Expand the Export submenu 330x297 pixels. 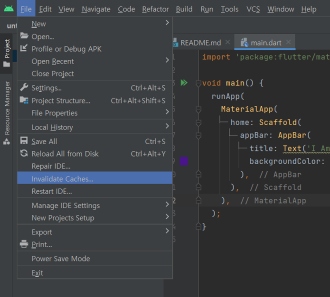pos(167,231)
